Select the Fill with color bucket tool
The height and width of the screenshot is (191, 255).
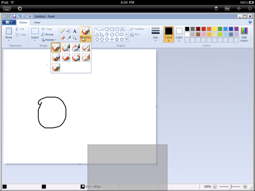(x=69, y=31)
